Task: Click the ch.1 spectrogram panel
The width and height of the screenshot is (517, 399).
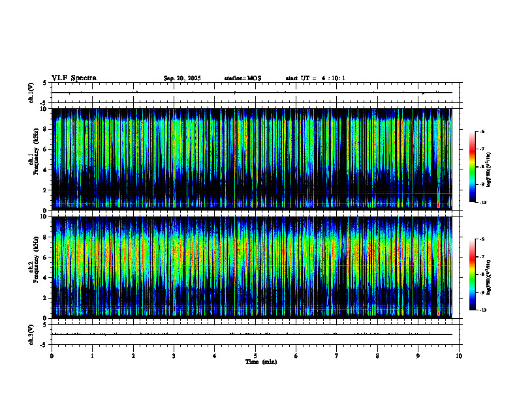Action: (251, 159)
